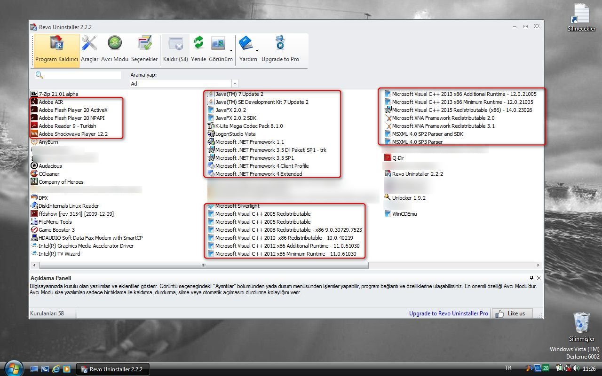Image resolution: width=602 pixels, height=376 pixels.
Task: Select Game Booster 3 entry
Action: pos(53,230)
